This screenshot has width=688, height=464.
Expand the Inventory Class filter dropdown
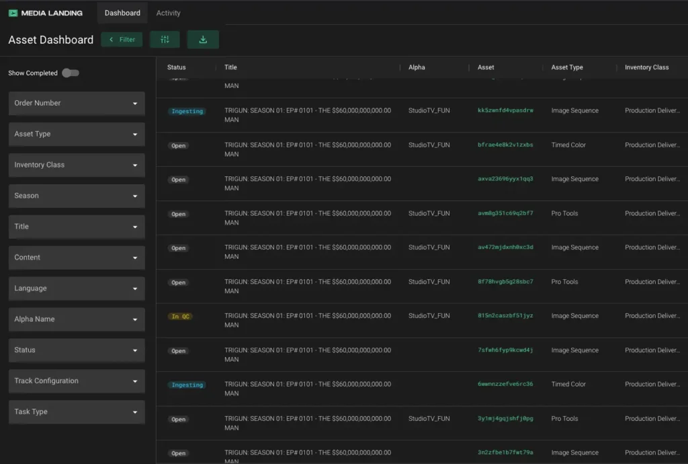(77, 165)
